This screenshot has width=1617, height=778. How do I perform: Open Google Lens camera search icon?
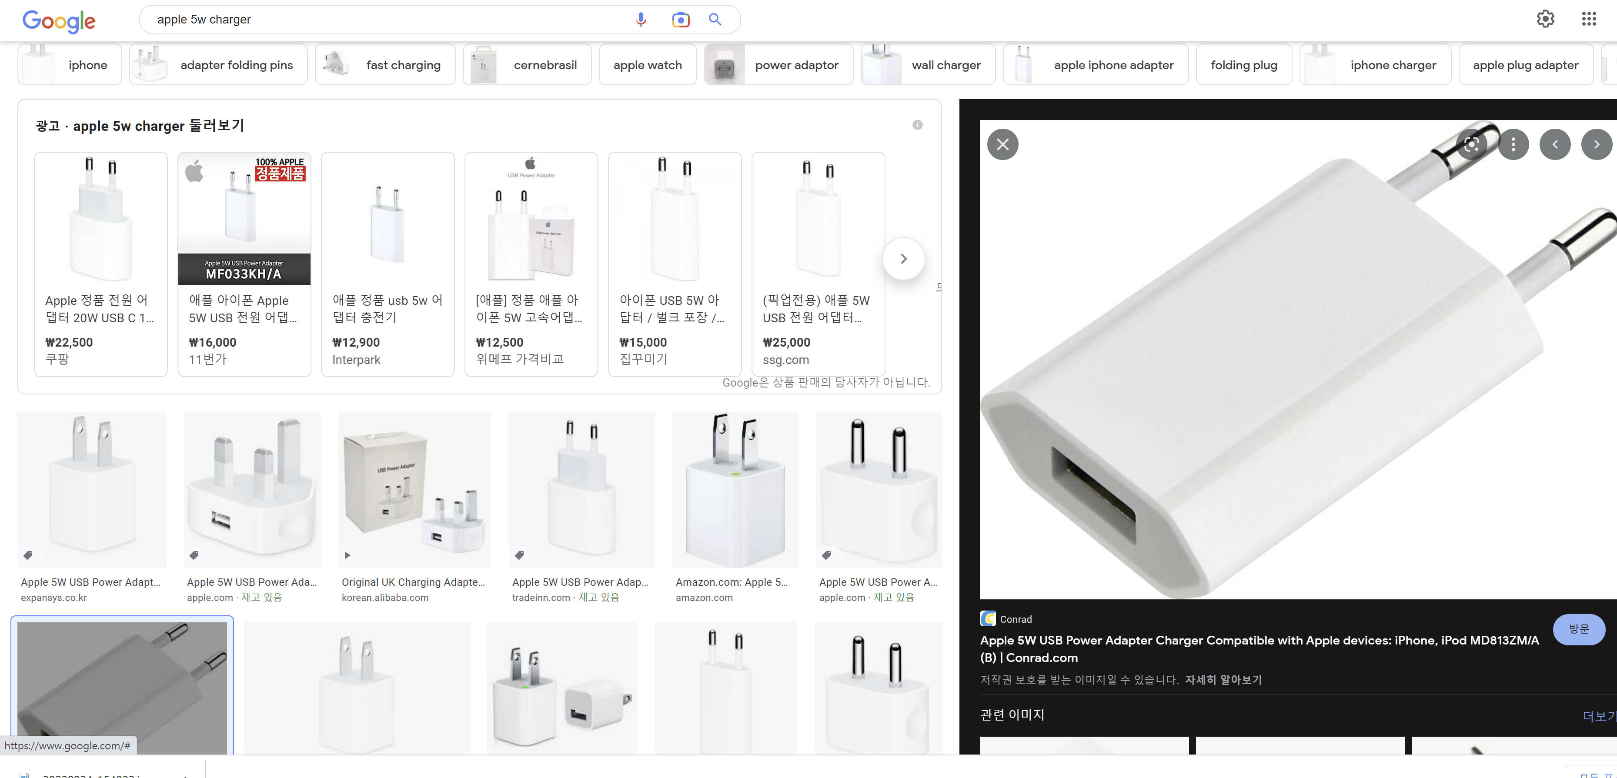[681, 20]
